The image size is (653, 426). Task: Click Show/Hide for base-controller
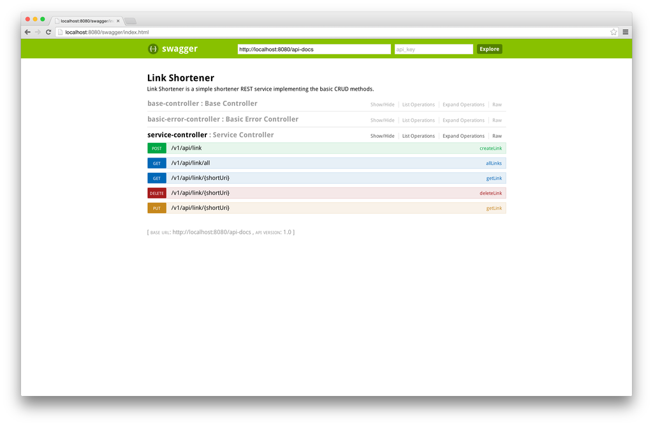pyautogui.click(x=383, y=105)
